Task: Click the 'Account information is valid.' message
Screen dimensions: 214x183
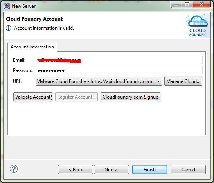Action: point(44,28)
